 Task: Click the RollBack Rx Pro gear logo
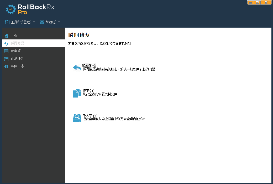[x=11, y=9]
